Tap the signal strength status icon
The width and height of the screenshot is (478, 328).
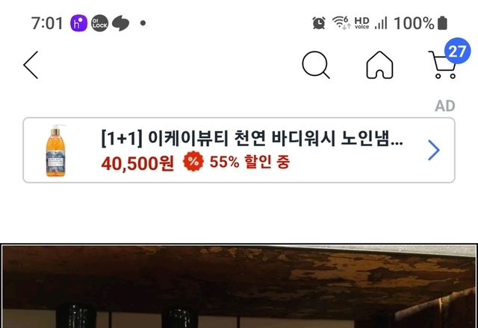(x=381, y=23)
